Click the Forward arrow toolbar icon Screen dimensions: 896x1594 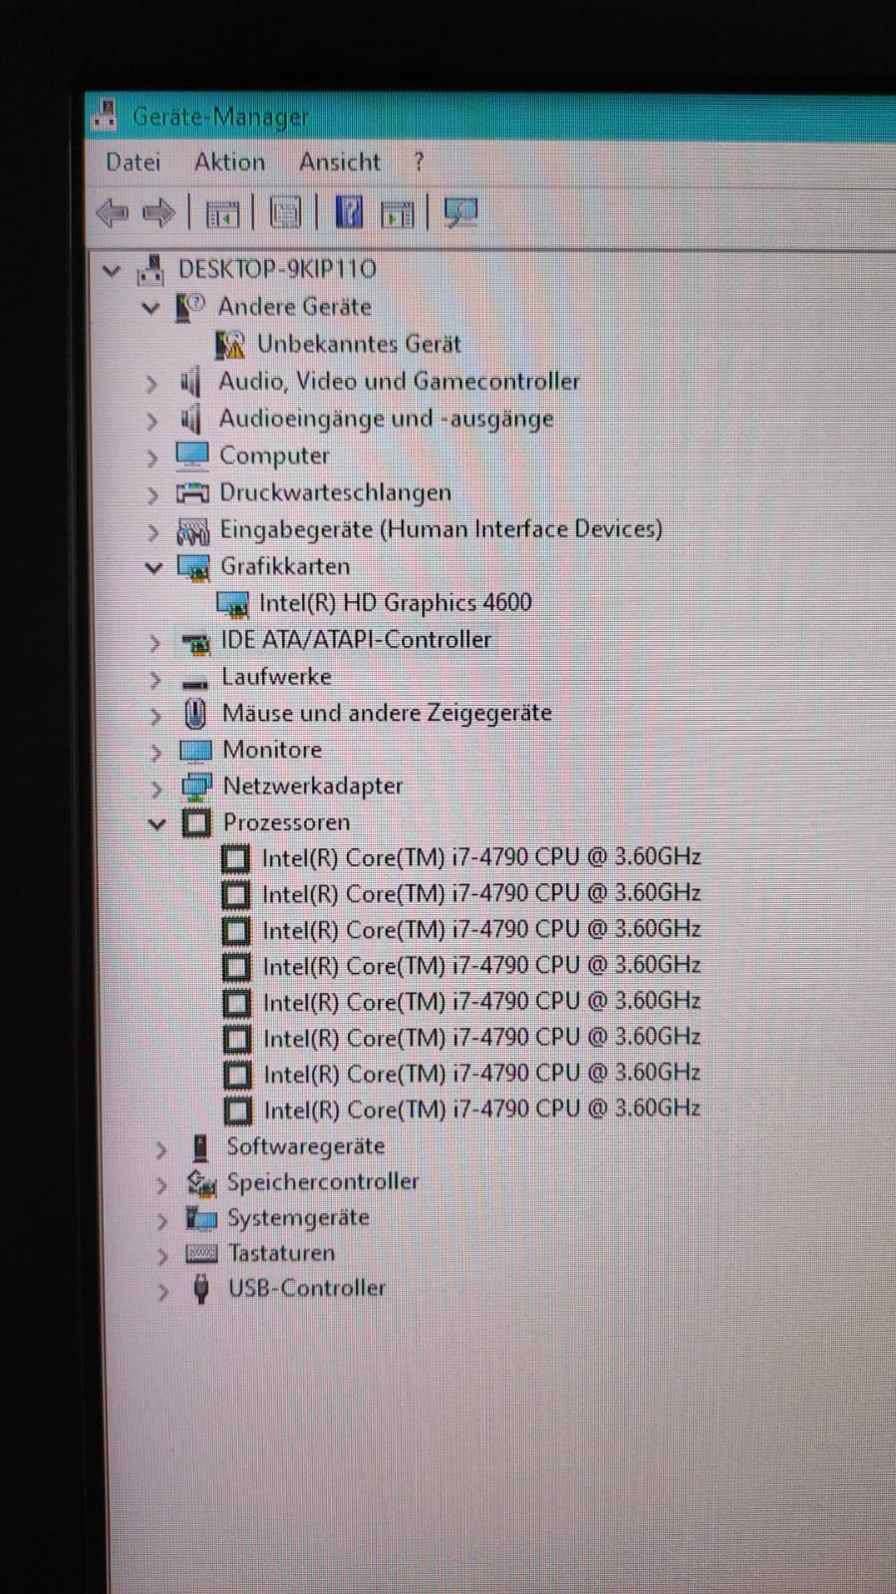(158, 212)
